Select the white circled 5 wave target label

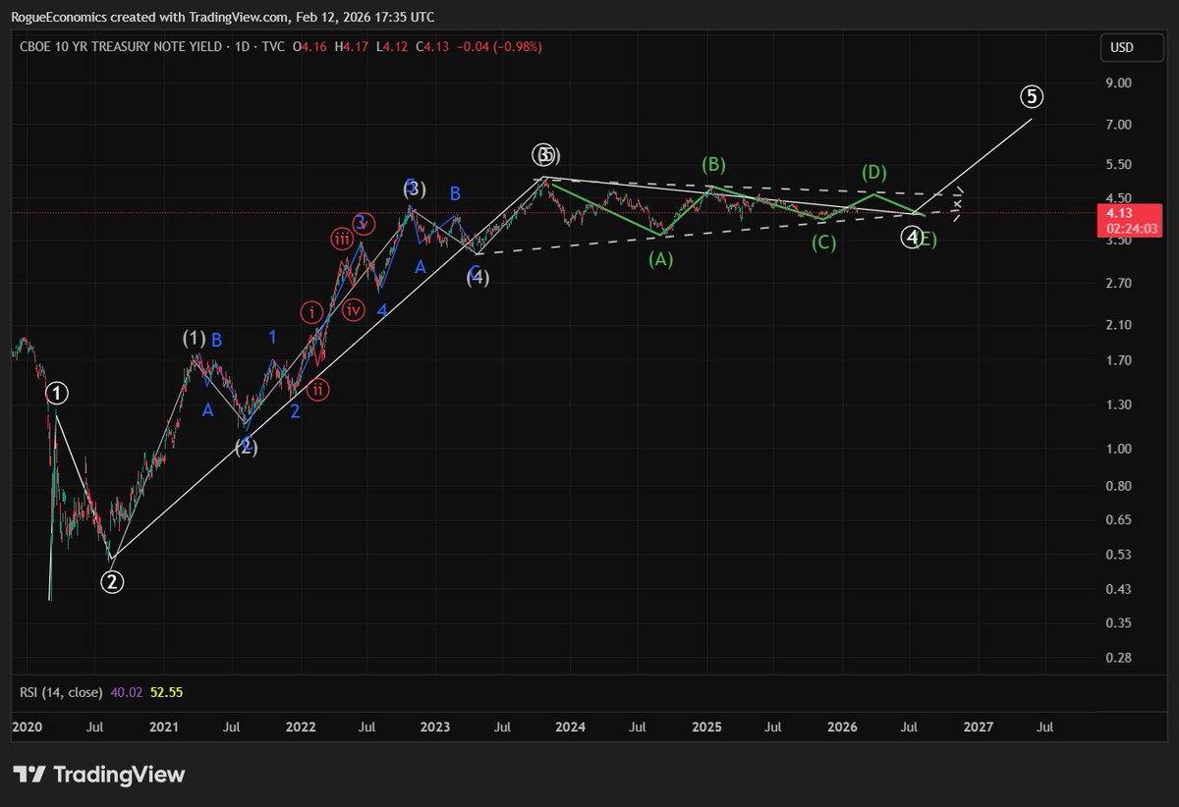[x=1031, y=96]
